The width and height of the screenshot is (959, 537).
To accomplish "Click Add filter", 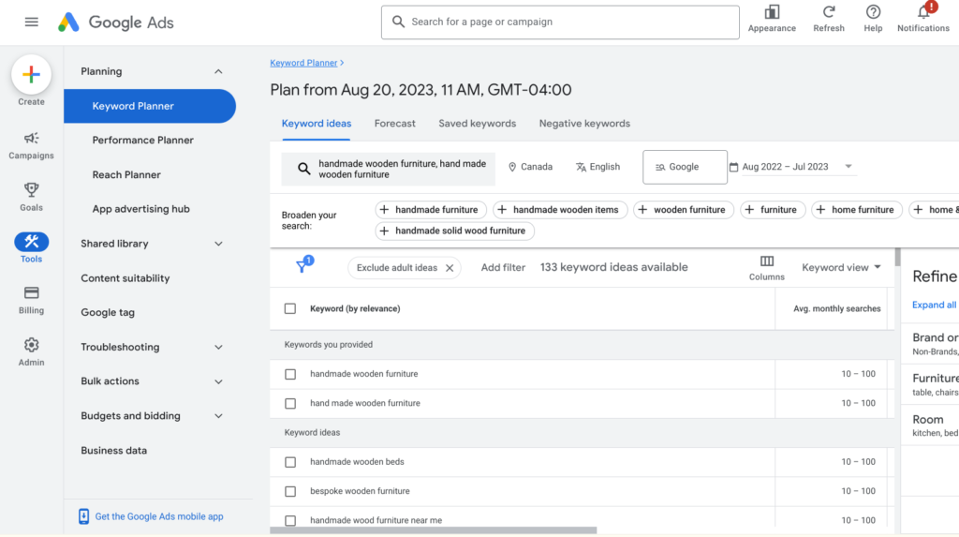I will click(503, 268).
